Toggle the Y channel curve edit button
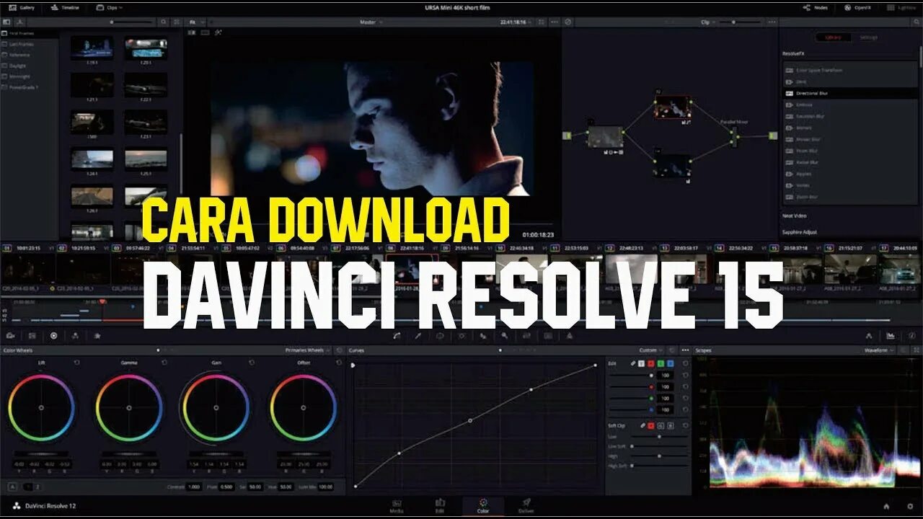 [641, 363]
